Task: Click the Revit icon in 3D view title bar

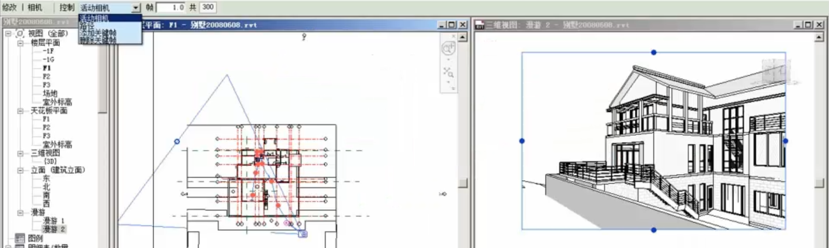Action: point(479,25)
